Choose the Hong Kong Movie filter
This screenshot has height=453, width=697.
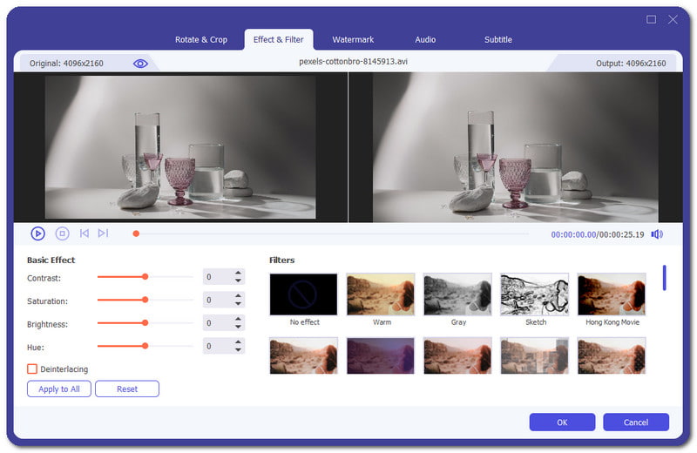(x=612, y=294)
